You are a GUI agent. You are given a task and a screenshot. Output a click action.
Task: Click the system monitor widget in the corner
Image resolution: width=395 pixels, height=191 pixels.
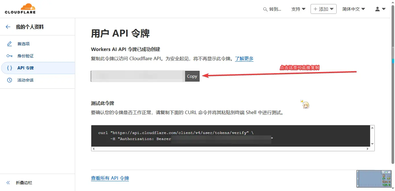tap(374, 179)
